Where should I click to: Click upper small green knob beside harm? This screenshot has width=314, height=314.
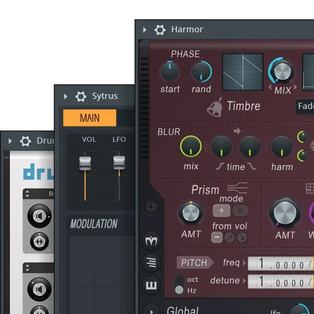(x=303, y=137)
